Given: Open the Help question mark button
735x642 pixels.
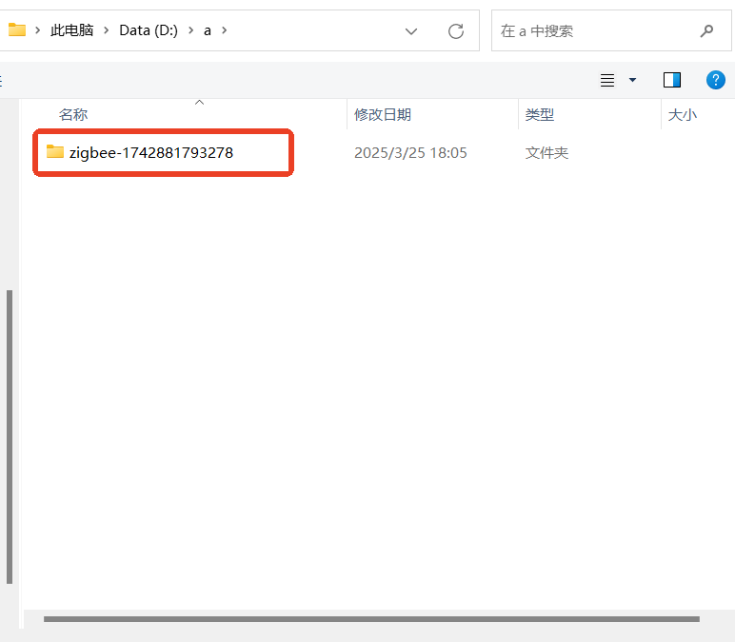Looking at the screenshot, I should [x=715, y=80].
